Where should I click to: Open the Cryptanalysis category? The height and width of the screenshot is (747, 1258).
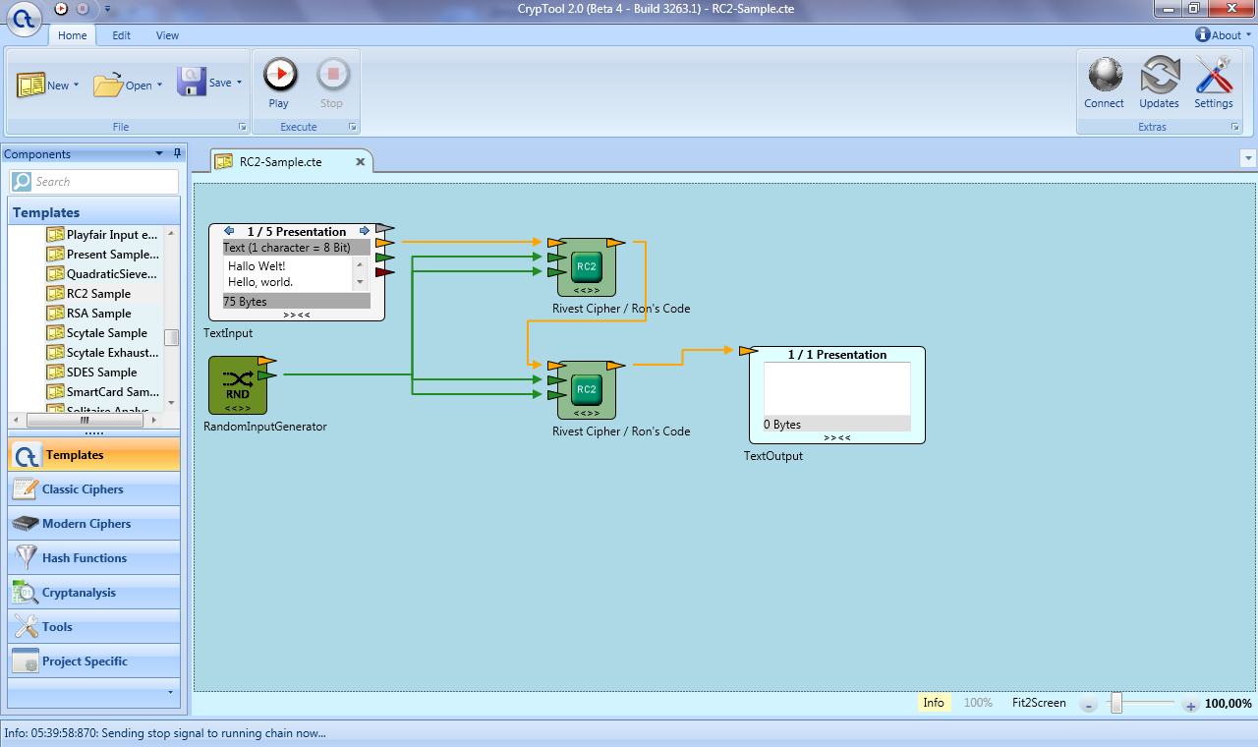click(94, 593)
